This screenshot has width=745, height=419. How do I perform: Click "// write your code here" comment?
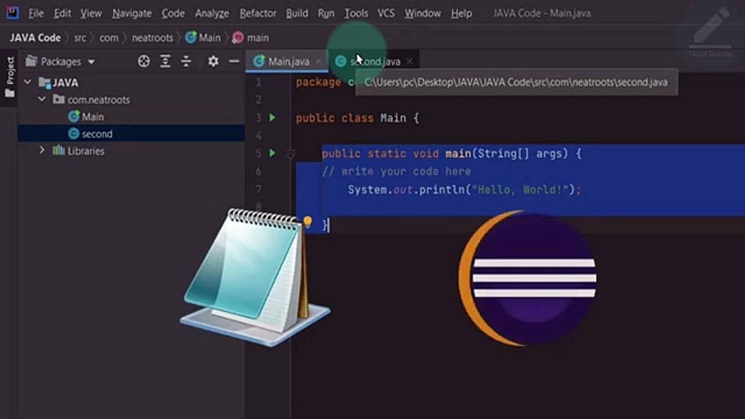(396, 172)
